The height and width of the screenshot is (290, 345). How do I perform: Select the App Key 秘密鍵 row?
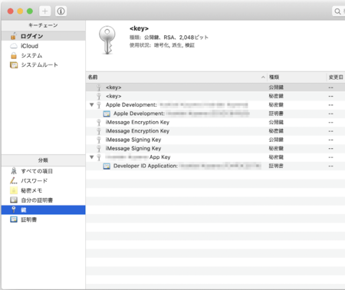[215, 157]
